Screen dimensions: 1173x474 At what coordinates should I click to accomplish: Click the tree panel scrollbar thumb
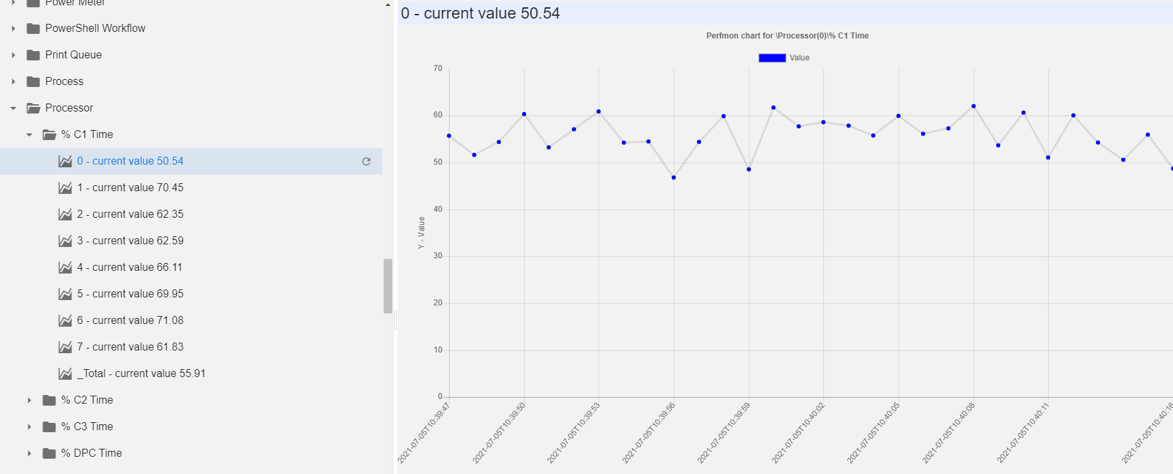point(388,285)
